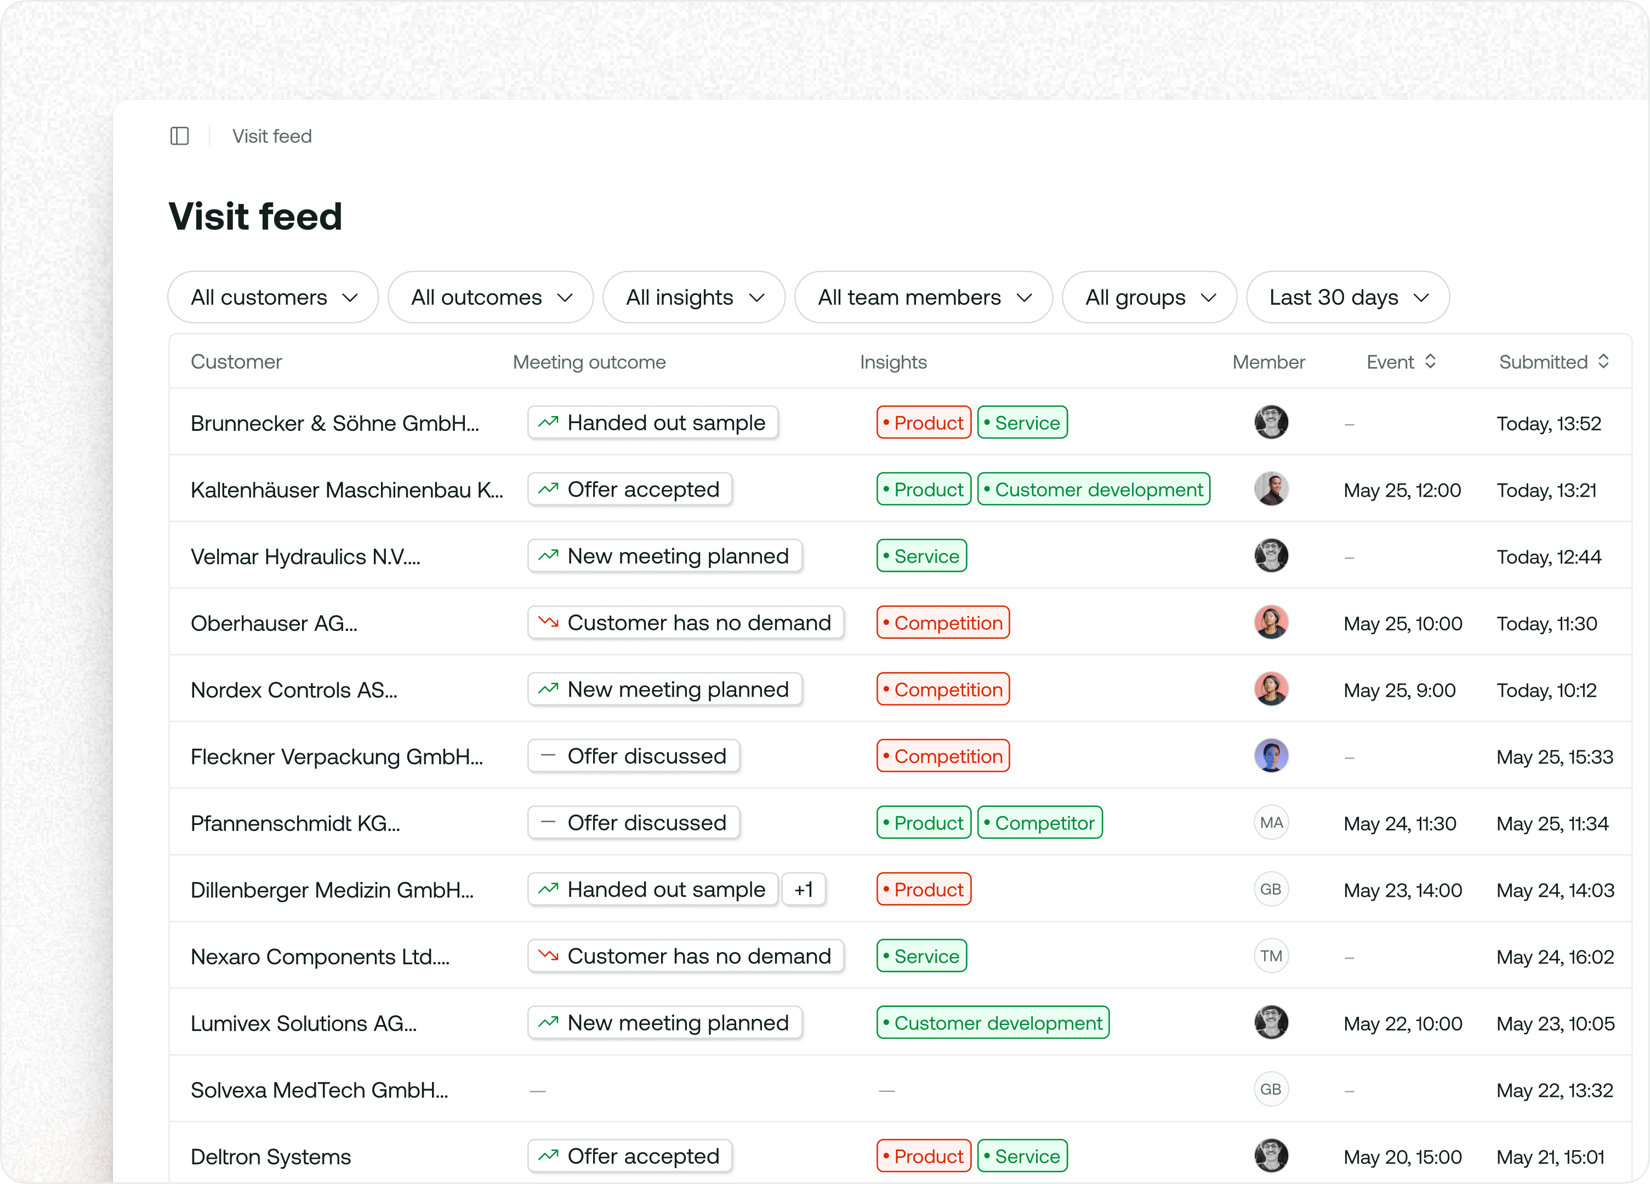Screen dimensions: 1650x1184
Task: Expand the +1 outcomes badge for Dillenberger
Action: tap(803, 889)
